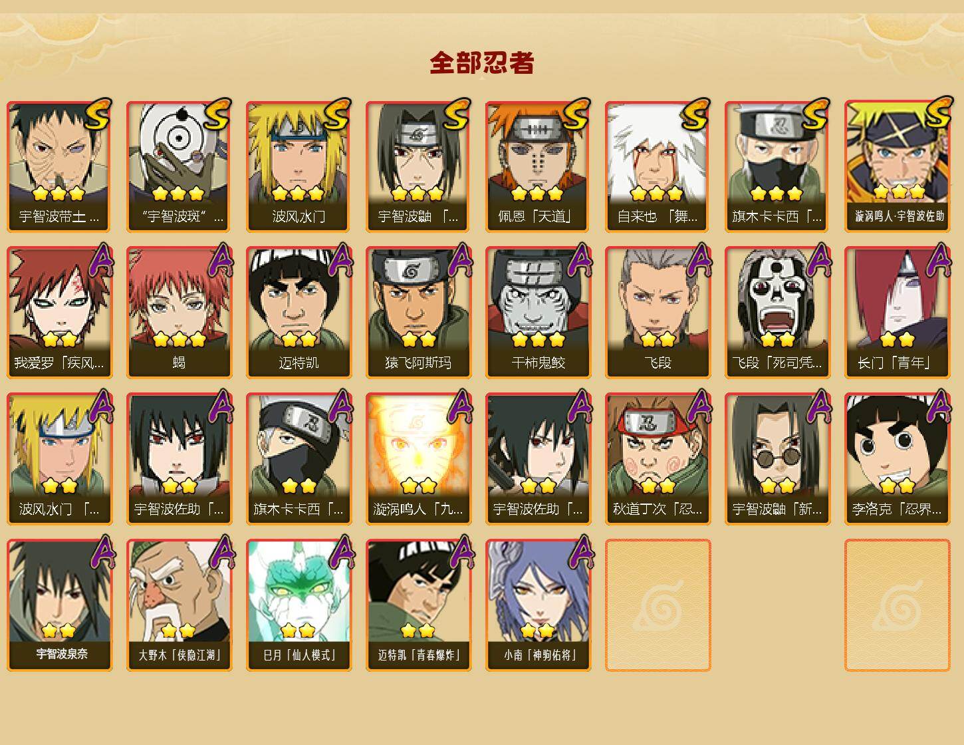The height and width of the screenshot is (745, 964).
Task: Open the 佩恩「天道」 ninja card
Action: [x=539, y=166]
